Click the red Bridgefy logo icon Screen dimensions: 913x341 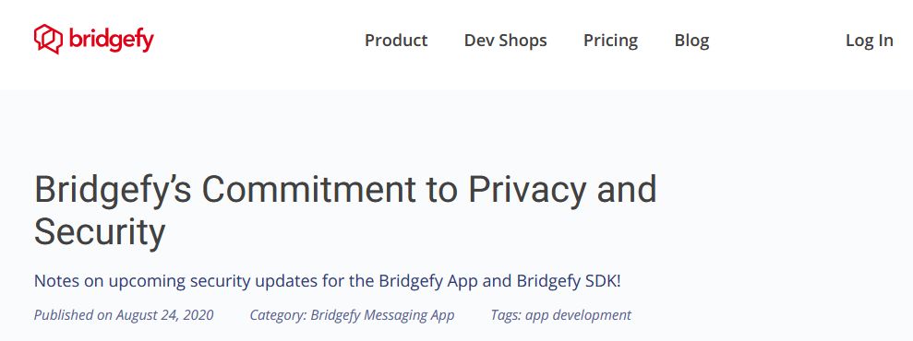tap(48, 39)
